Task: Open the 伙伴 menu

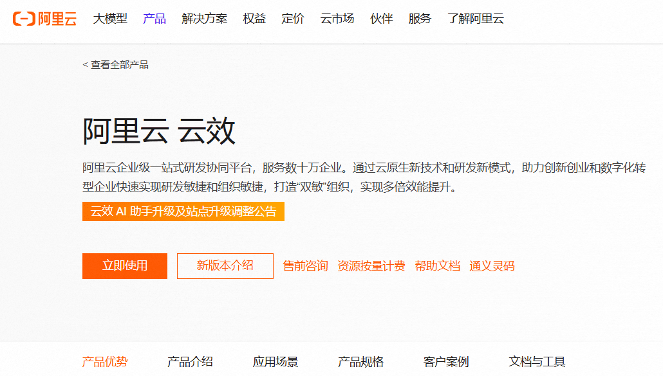Action: coord(382,19)
